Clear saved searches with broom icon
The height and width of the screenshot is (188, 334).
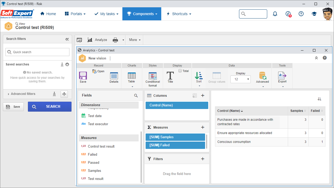click(62, 64)
